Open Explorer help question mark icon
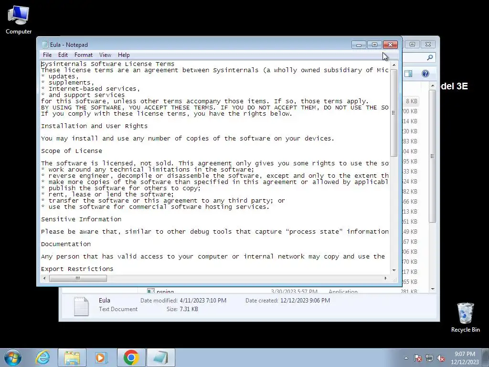 tap(425, 74)
